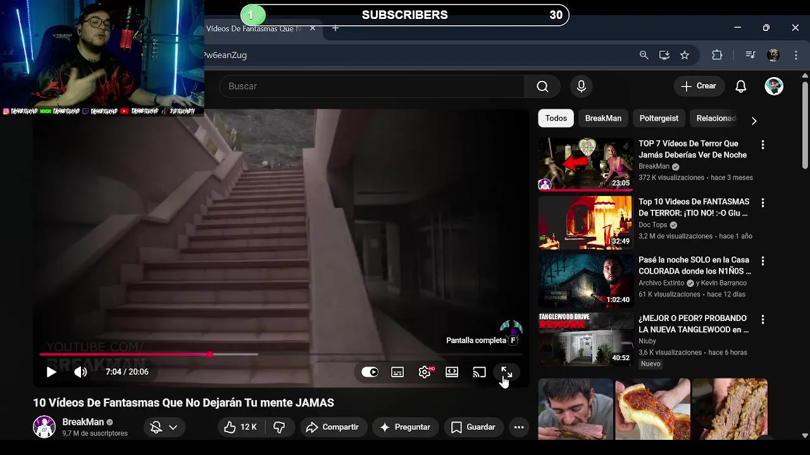Click the '9,7 M de suscriptores' text

point(95,434)
